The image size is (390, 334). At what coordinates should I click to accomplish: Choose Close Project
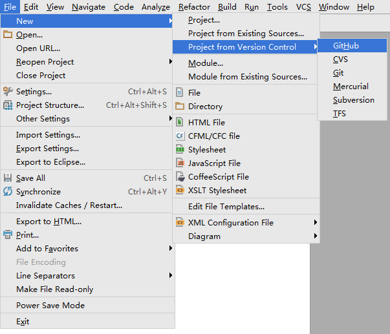click(87, 76)
